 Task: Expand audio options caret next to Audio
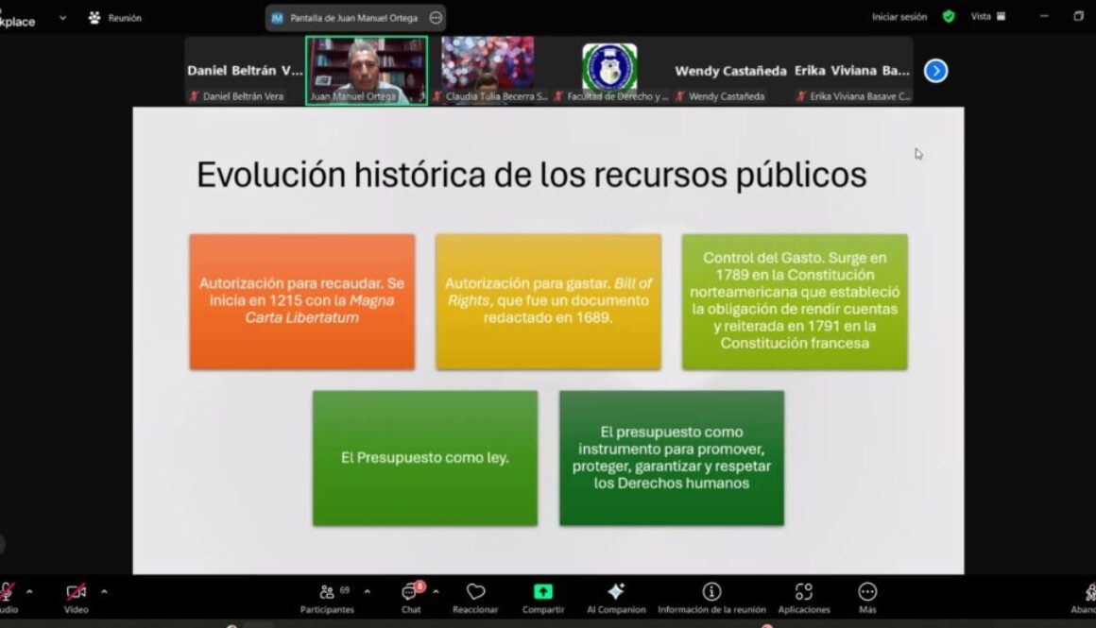29,592
